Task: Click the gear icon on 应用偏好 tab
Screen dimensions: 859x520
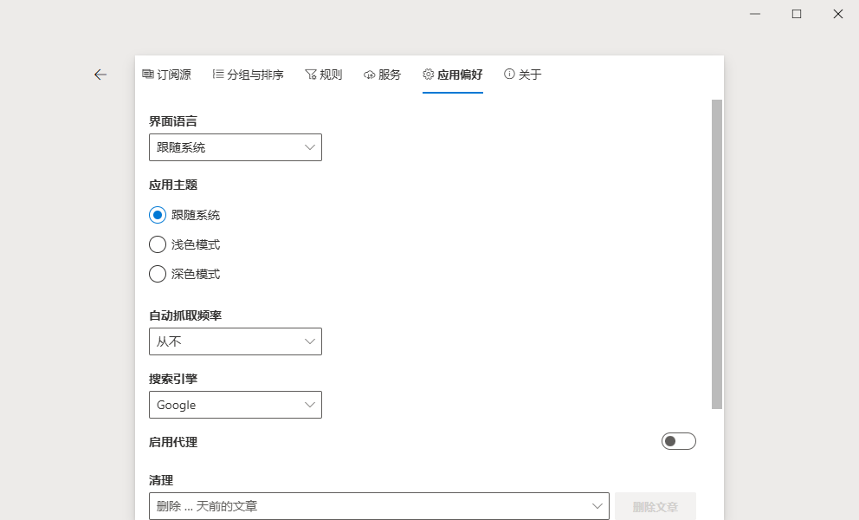Action: [x=427, y=75]
